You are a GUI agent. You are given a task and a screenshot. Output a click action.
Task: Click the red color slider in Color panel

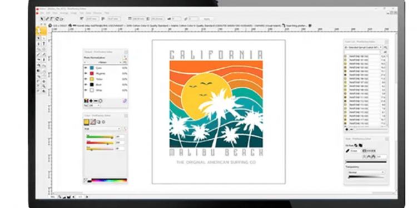click(100, 143)
